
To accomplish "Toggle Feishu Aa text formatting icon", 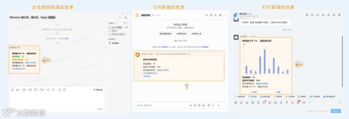I will point(191,105).
